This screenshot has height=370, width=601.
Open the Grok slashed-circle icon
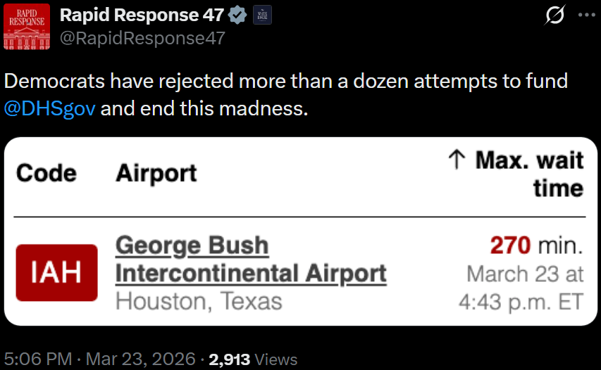coord(557,15)
